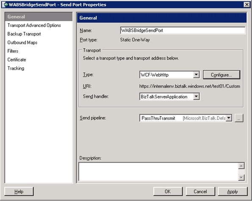The height and width of the screenshot is (201, 252).
Task: Click the URI label
Action: [87, 86]
